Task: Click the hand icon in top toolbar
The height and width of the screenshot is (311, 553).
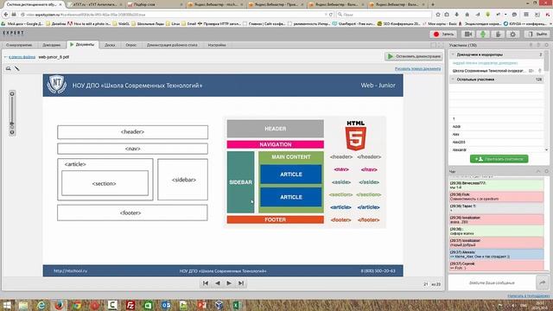Action: [x=498, y=35]
